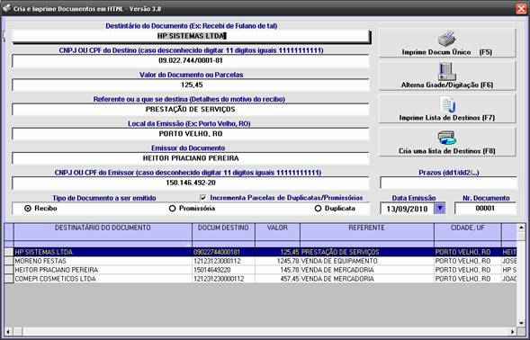530x340 pixels.
Task: Select the HP SISTEMAS LTDA grid row
Action: point(261,252)
